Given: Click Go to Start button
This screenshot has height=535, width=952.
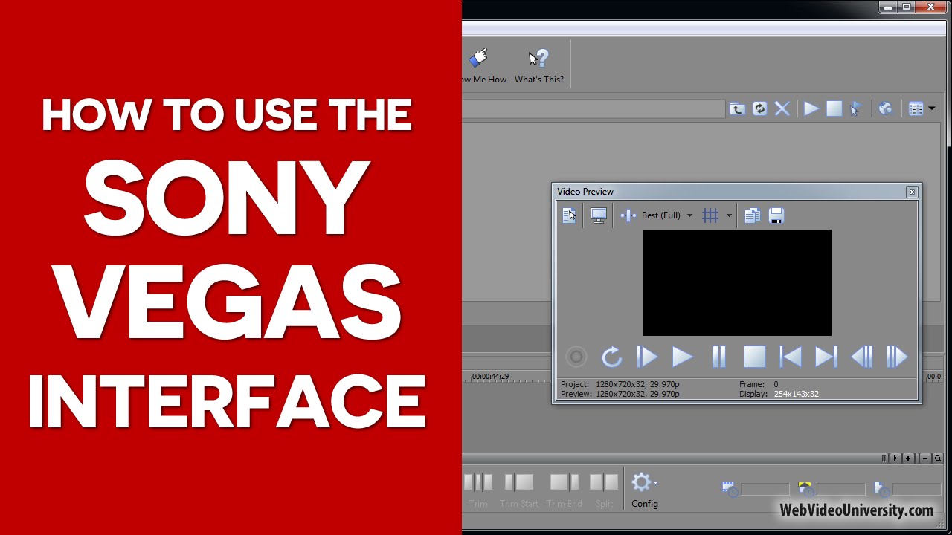Looking at the screenshot, I should [790, 357].
